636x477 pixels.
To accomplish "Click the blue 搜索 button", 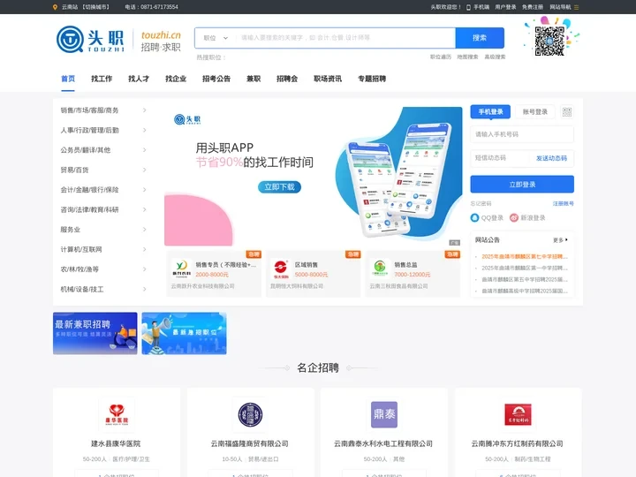I will tap(480, 38).
